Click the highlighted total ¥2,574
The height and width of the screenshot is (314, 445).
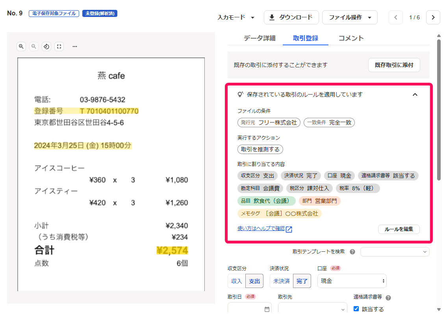[172, 251]
